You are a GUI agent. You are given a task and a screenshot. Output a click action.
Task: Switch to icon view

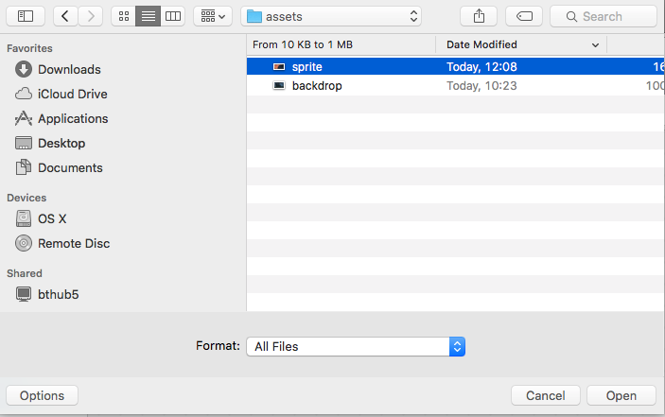coord(124,16)
